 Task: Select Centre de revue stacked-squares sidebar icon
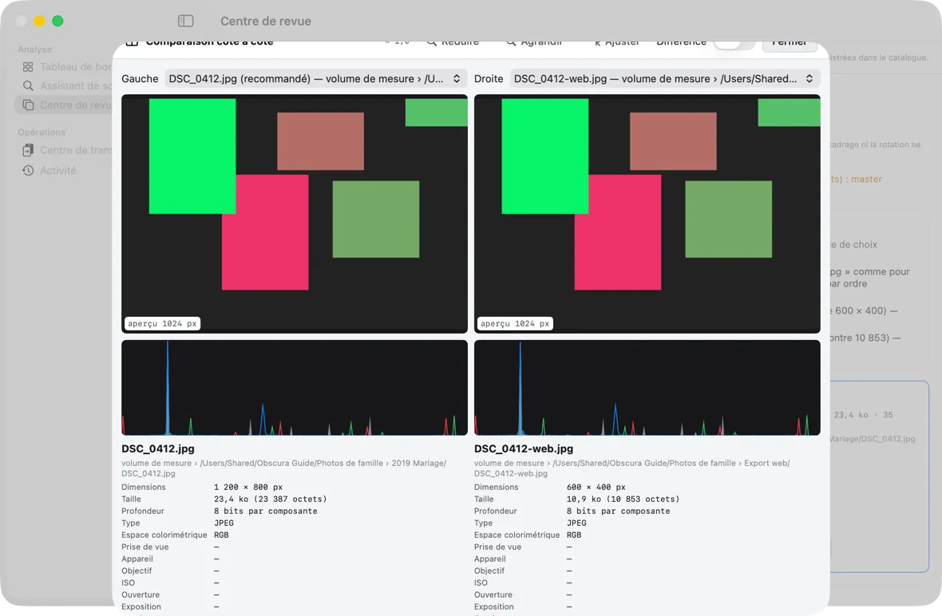click(28, 105)
